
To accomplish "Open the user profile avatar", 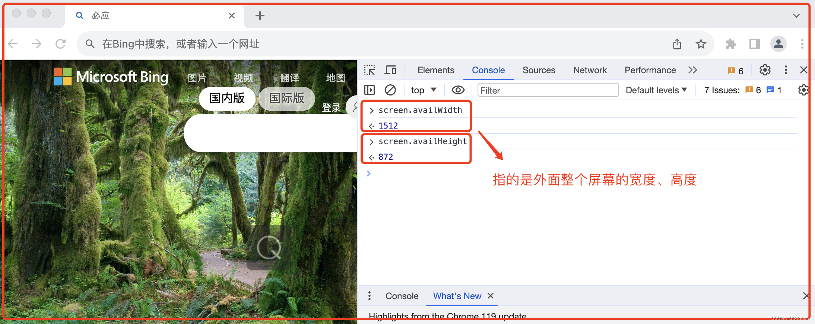I will click(778, 44).
